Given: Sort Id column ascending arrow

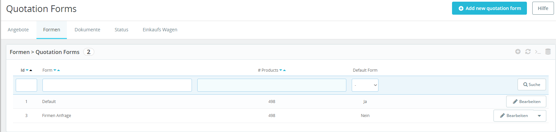Looking at the screenshot, I should click(31, 70).
